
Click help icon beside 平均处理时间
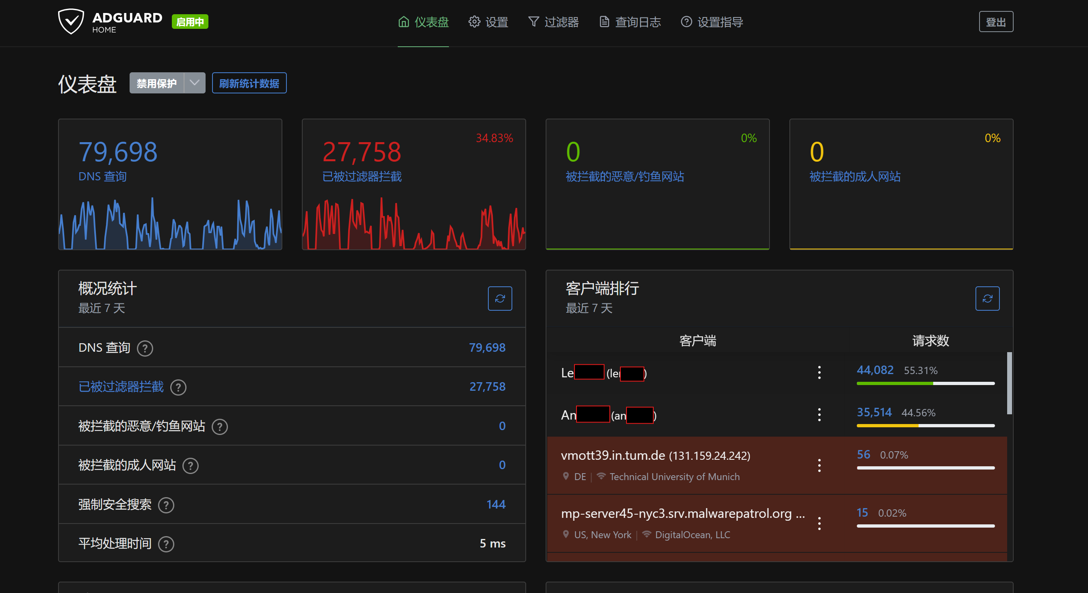coord(166,544)
